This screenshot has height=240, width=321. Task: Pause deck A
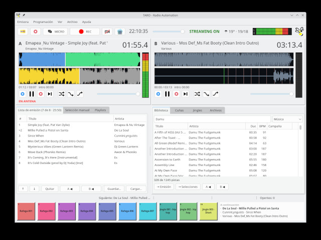[x=32, y=94]
